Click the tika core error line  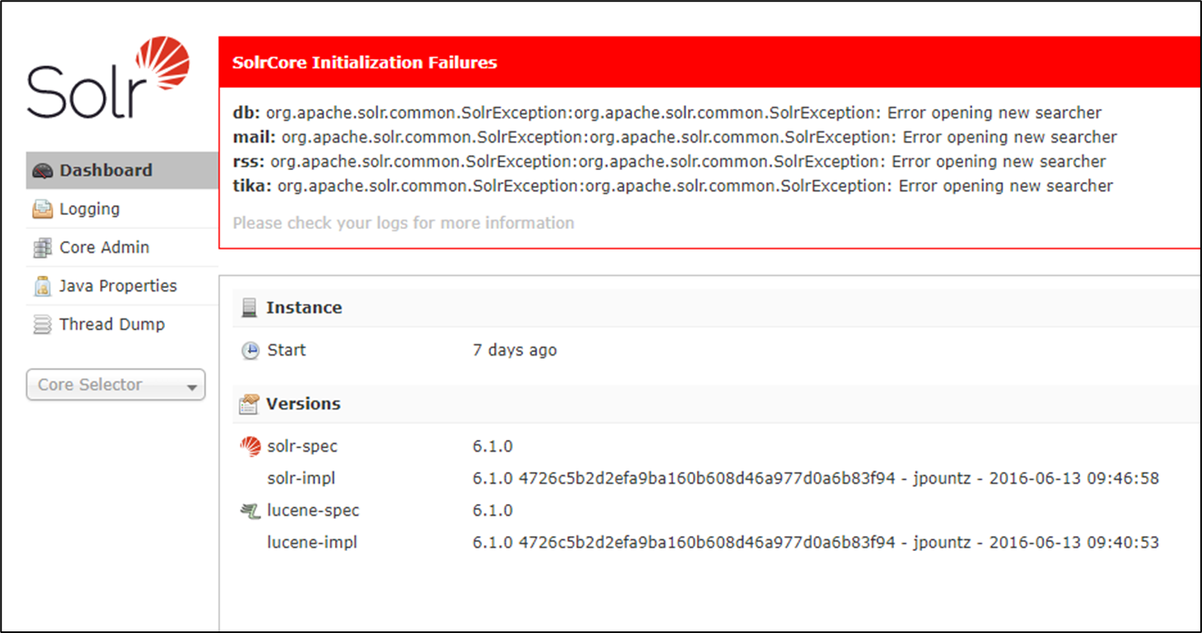tap(672, 186)
